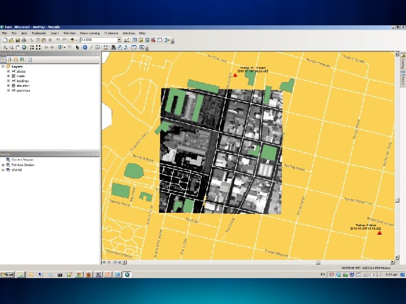
Task: Select the Select Features tool
Action: pos(60,47)
